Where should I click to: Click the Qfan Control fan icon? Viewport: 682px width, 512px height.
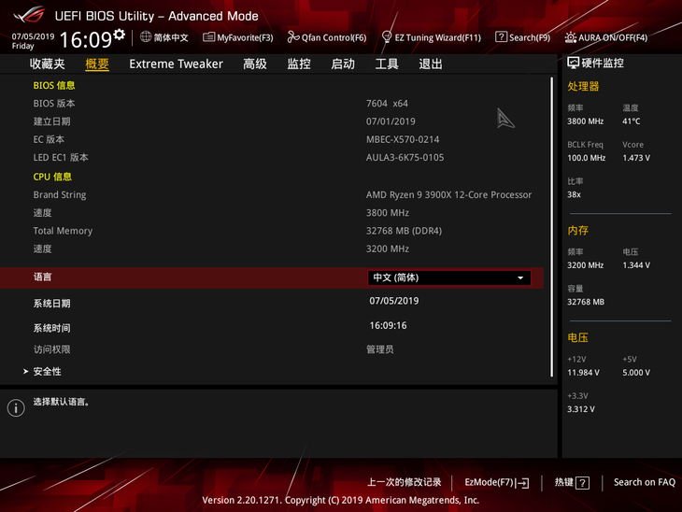click(x=293, y=37)
